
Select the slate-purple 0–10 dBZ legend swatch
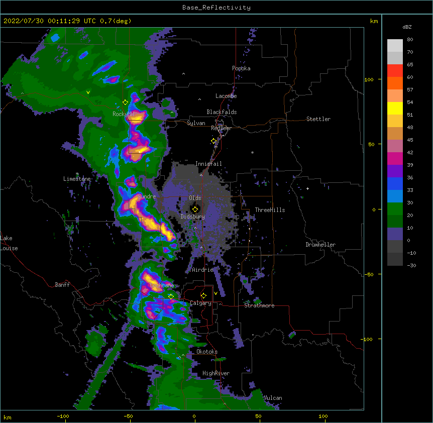395,234
